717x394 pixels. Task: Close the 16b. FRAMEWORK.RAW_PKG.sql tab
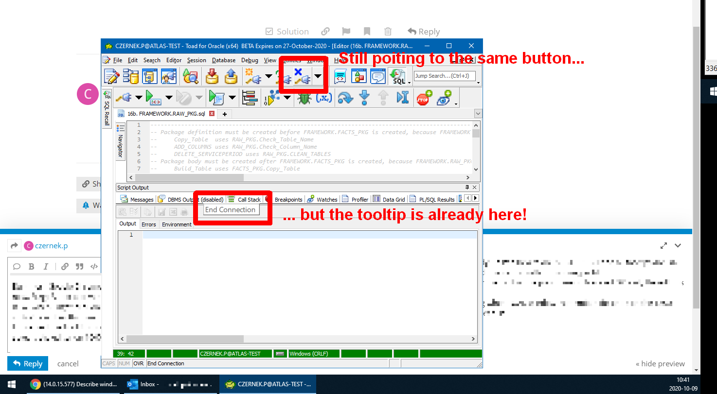[212, 114]
